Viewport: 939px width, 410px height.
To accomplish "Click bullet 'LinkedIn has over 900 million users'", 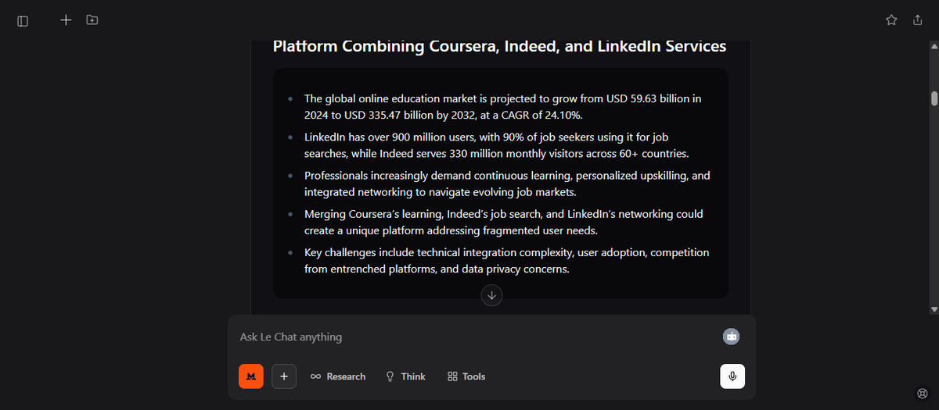I will pyautogui.click(x=497, y=145).
